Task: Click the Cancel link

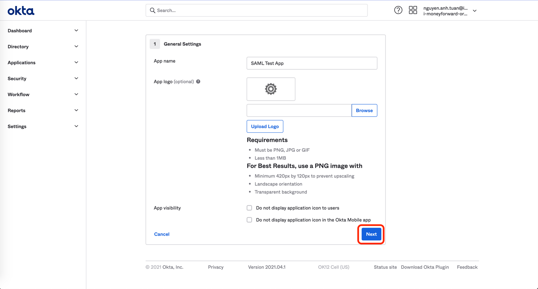Action: (162, 234)
